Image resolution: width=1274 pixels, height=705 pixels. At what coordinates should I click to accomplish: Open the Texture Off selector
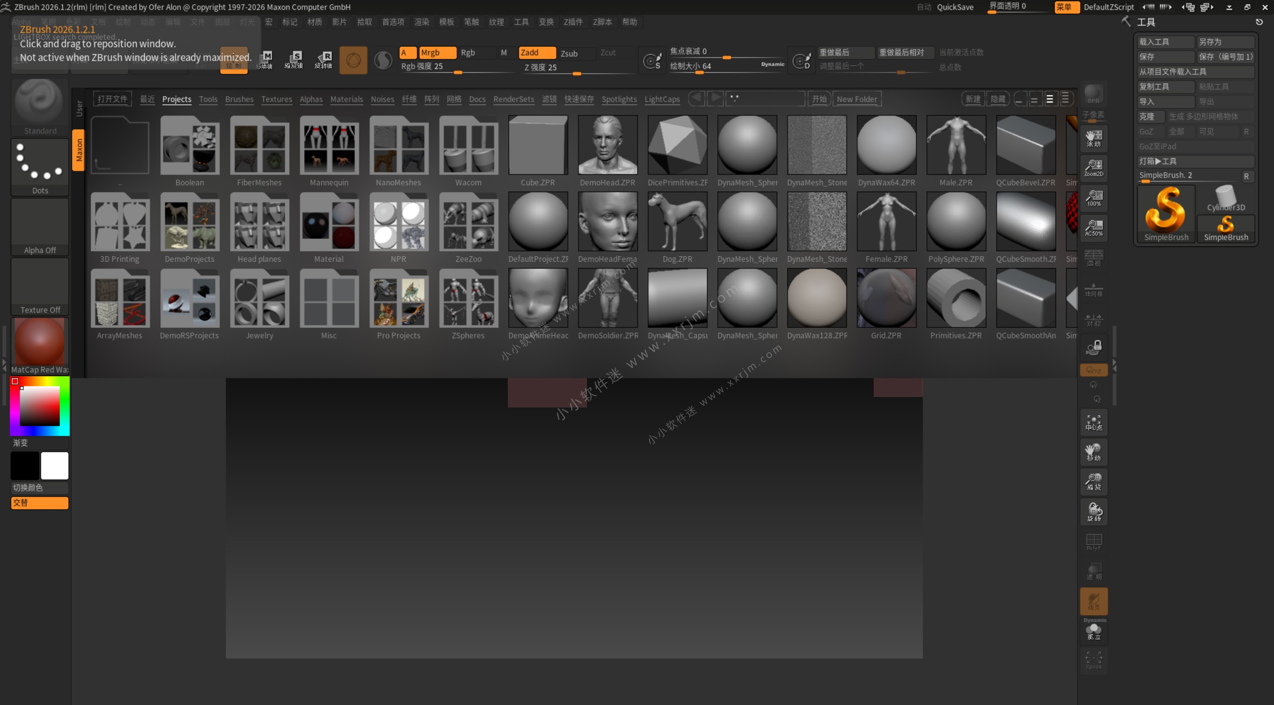pyautogui.click(x=39, y=286)
